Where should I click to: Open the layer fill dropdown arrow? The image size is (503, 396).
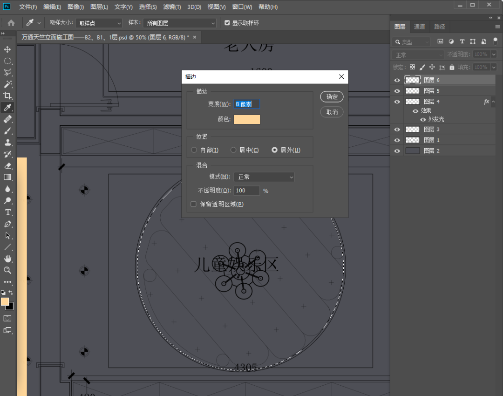click(494, 67)
